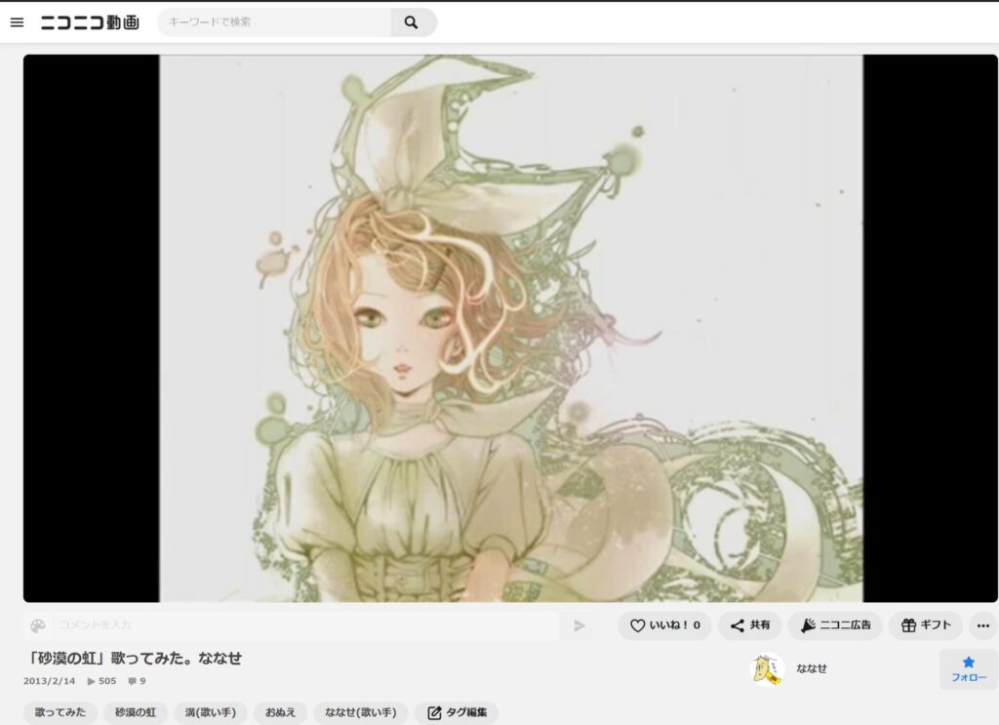Viewport: 999px width, 725px height.
Task: Click the keyword search input field
Action: 275,22
